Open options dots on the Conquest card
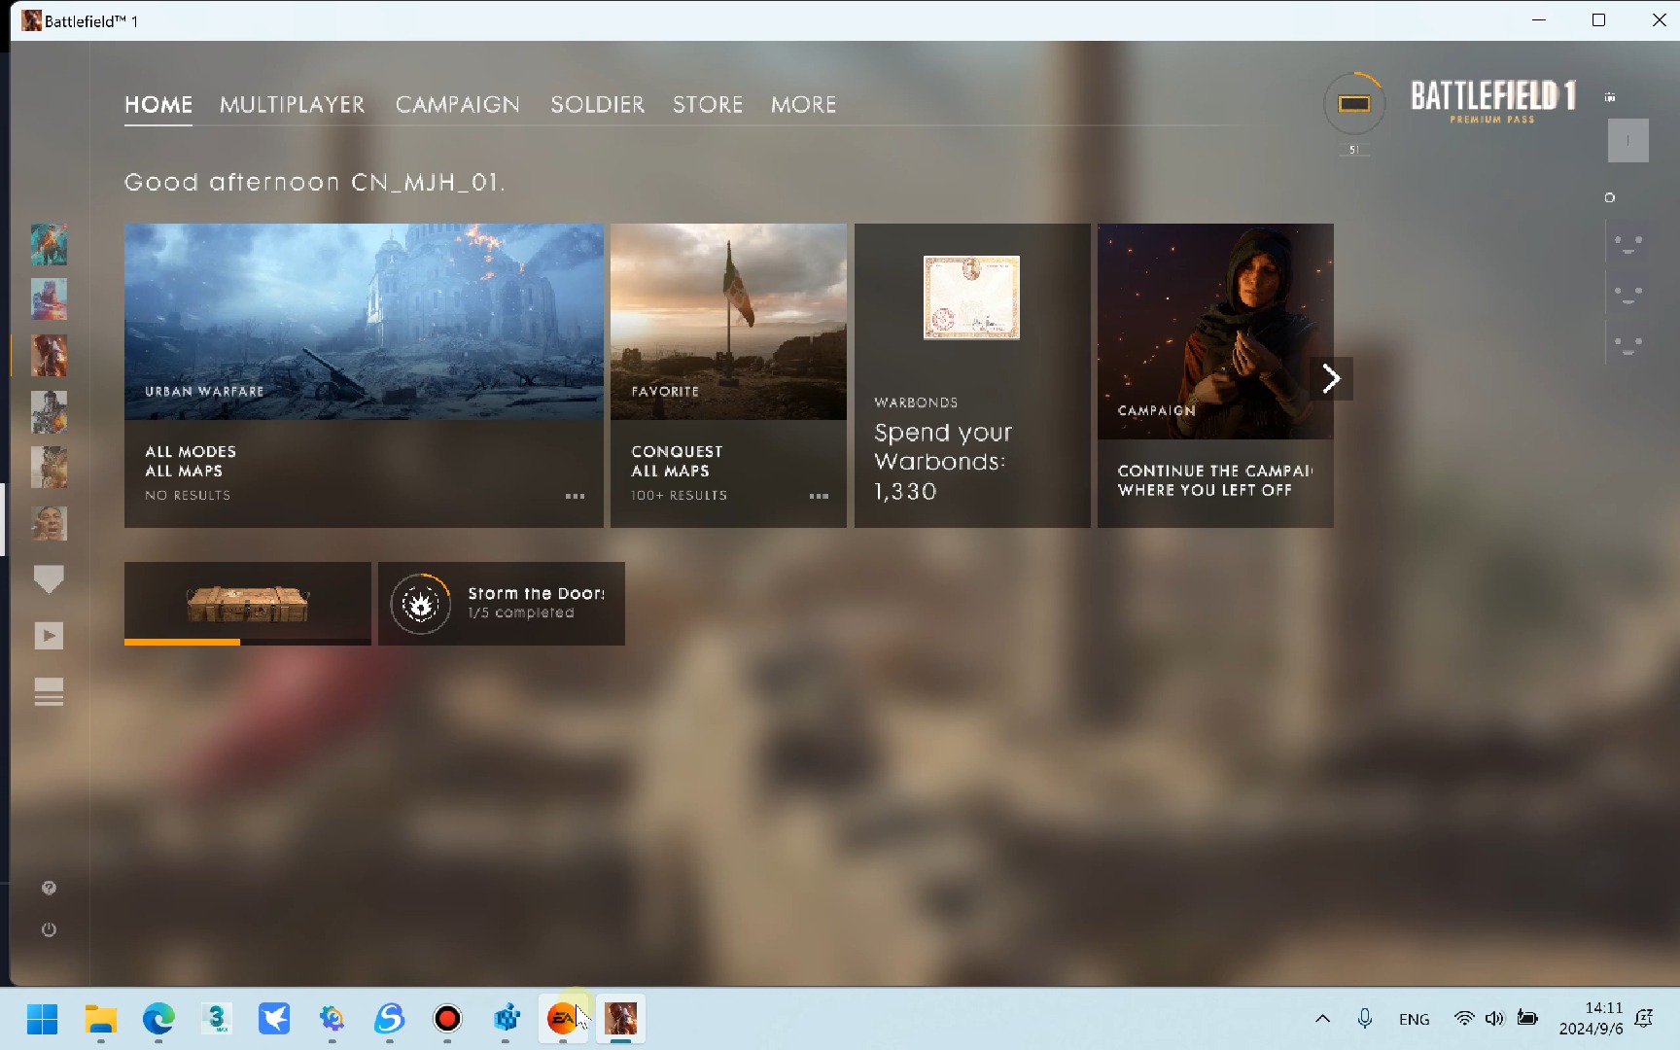This screenshot has width=1680, height=1050. point(820,496)
